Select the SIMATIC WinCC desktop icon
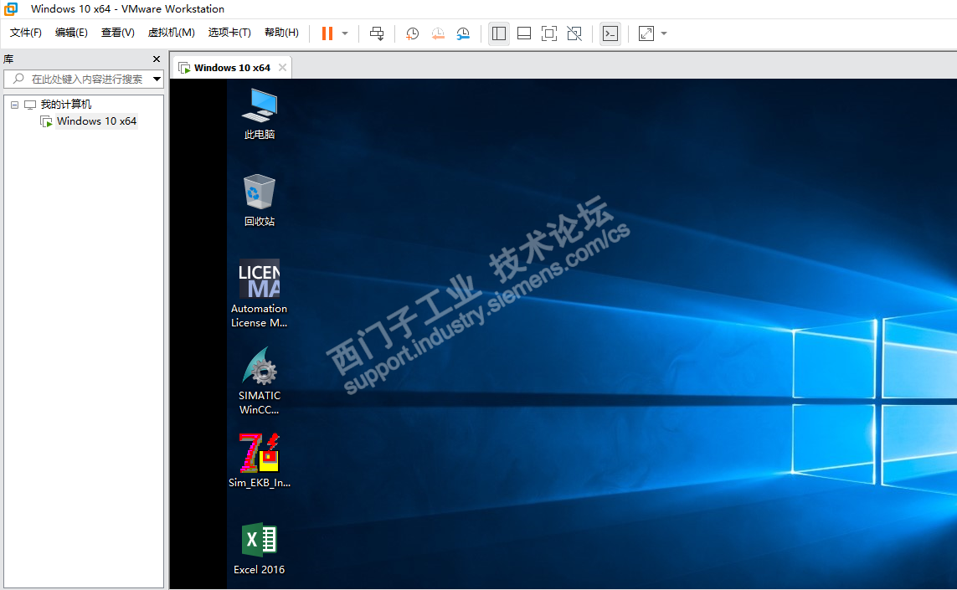This screenshot has width=957, height=590. [x=260, y=381]
